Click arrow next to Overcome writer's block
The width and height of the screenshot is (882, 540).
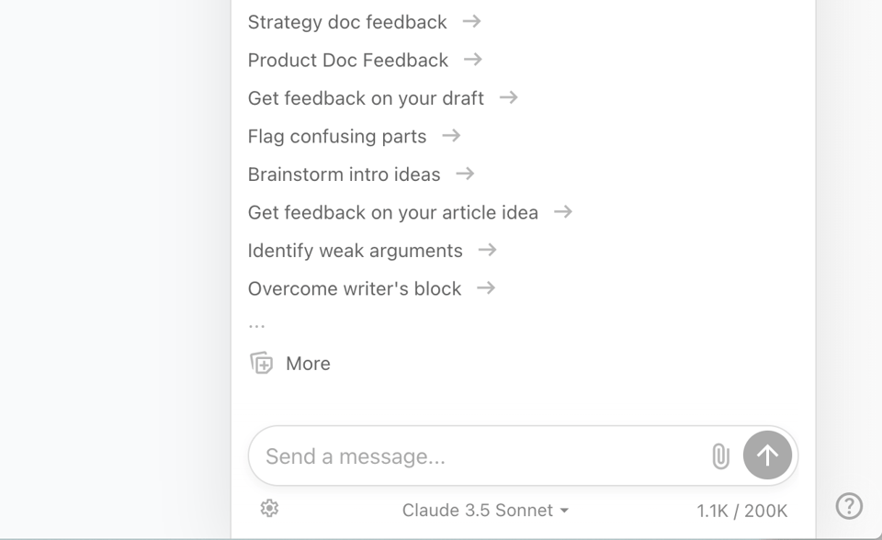(x=486, y=288)
